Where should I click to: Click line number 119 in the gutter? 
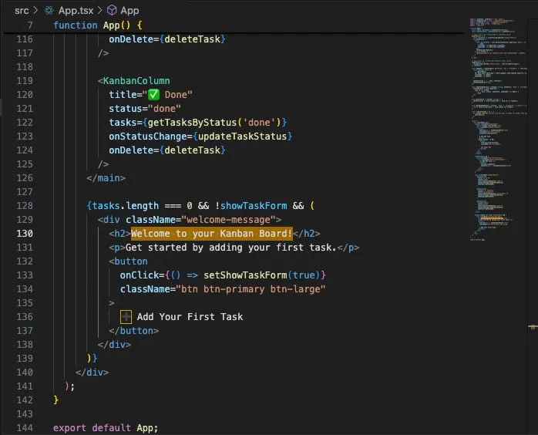(x=24, y=81)
